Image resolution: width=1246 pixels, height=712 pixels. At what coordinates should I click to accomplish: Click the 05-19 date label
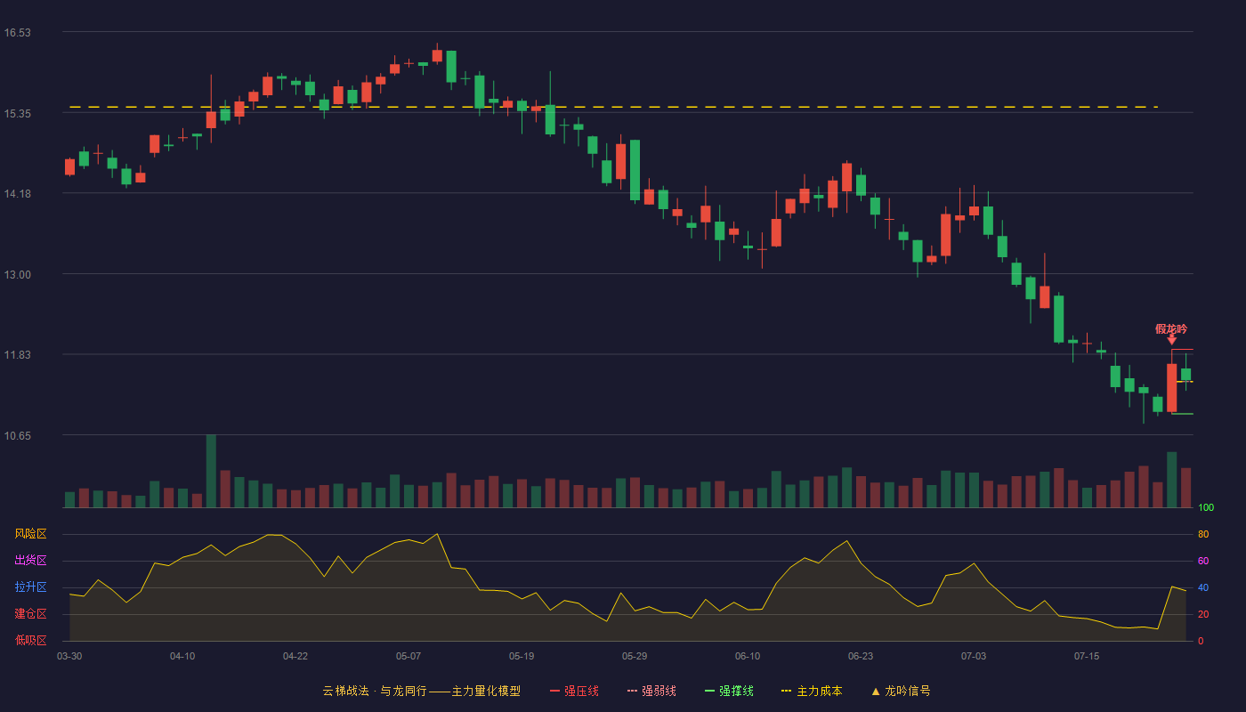(x=522, y=656)
